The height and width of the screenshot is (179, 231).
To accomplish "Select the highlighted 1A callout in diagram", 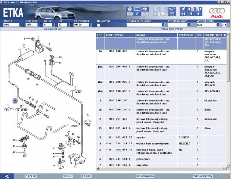I will [15, 101].
